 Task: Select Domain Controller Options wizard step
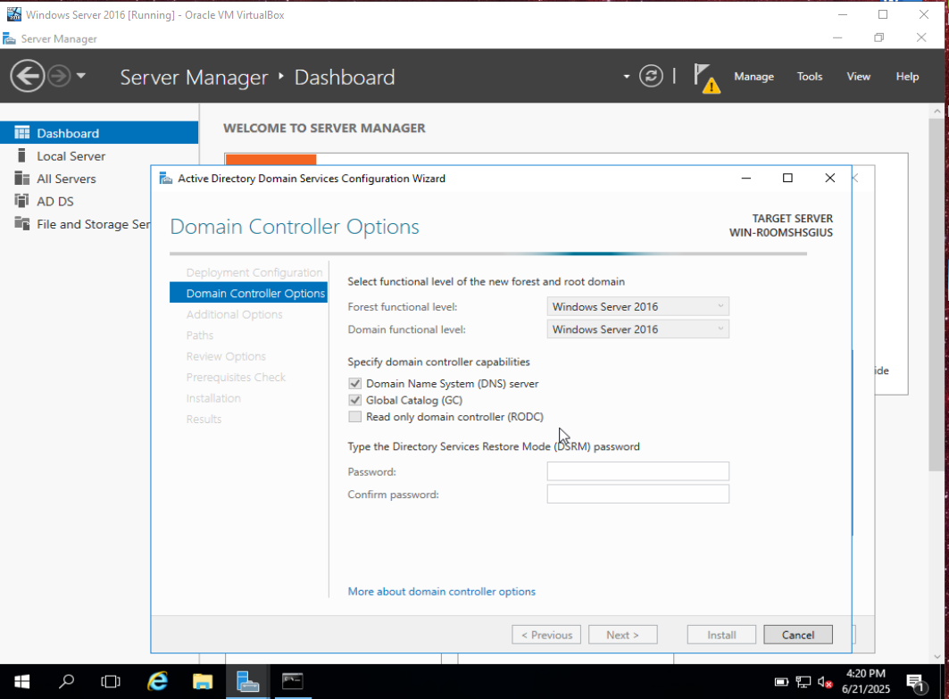click(249, 293)
